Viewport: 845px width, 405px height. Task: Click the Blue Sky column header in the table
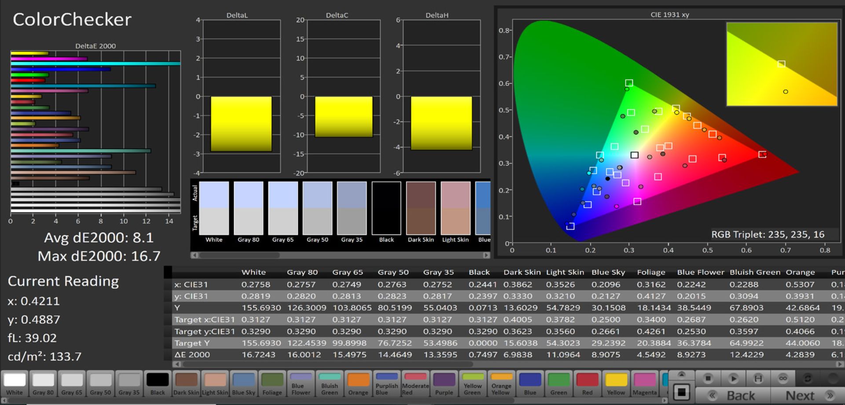pyautogui.click(x=608, y=272)
